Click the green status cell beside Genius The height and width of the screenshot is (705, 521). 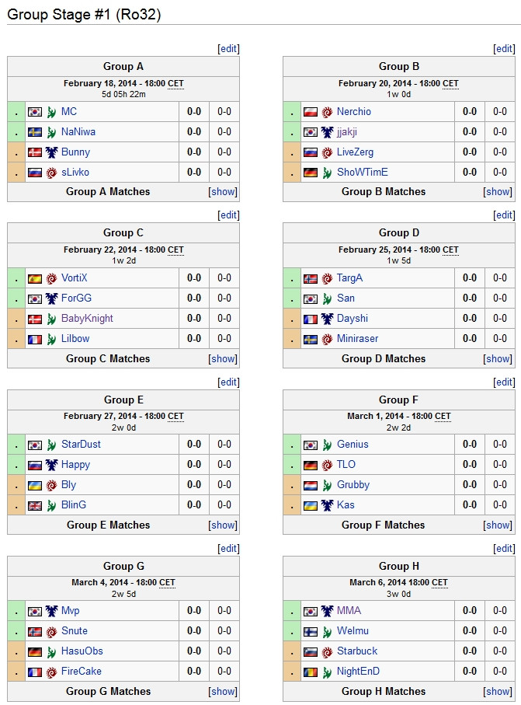click(x=292, y=445)
